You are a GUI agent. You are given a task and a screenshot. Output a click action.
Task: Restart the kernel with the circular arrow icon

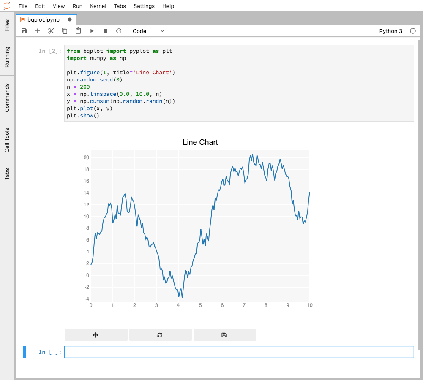(119, 31)
